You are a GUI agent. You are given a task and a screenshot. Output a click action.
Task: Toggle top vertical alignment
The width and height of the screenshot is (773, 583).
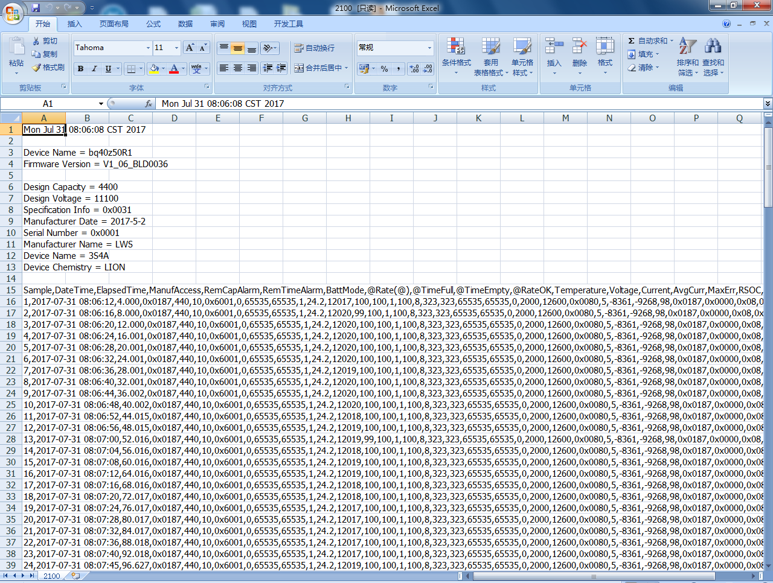tap(223, 48)
